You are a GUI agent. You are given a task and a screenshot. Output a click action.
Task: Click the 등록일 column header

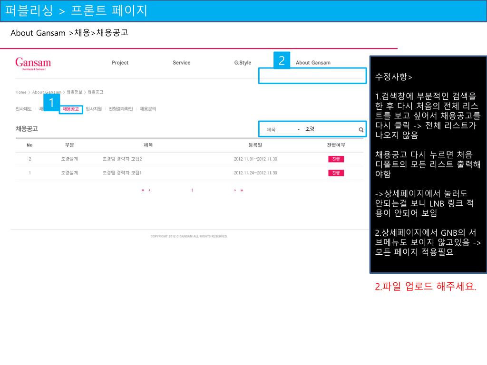tap(255, 145)
